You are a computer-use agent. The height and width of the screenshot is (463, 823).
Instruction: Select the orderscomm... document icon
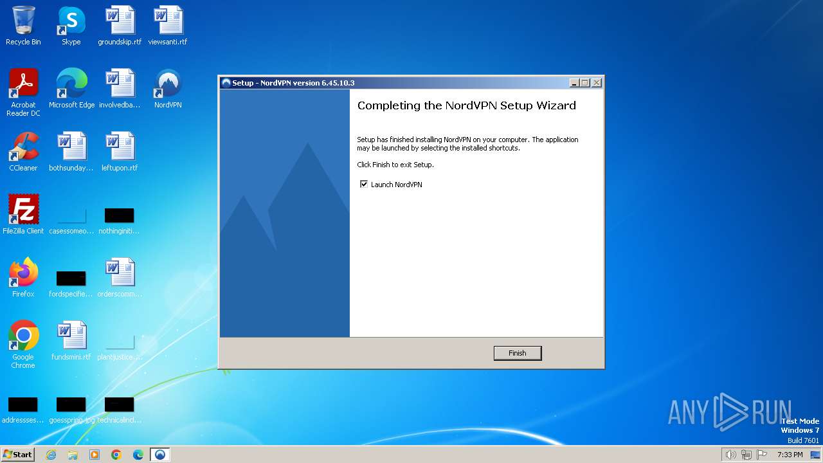[120, 278]
